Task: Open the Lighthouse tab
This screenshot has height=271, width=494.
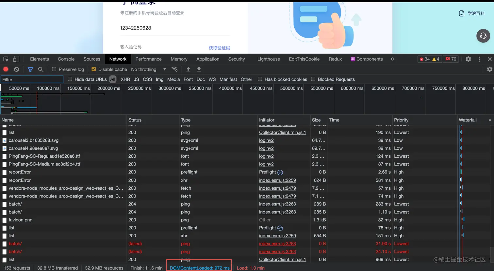Action: coord(269,59)
